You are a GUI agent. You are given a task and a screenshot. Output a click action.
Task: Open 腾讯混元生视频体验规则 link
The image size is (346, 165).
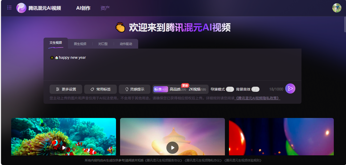click(243, 160)
